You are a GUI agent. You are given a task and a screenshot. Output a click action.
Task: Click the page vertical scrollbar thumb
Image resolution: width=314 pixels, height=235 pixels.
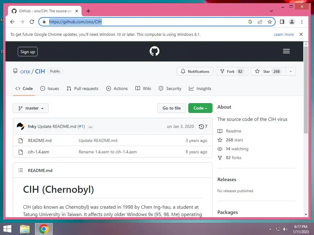click(x=306, y=90)
